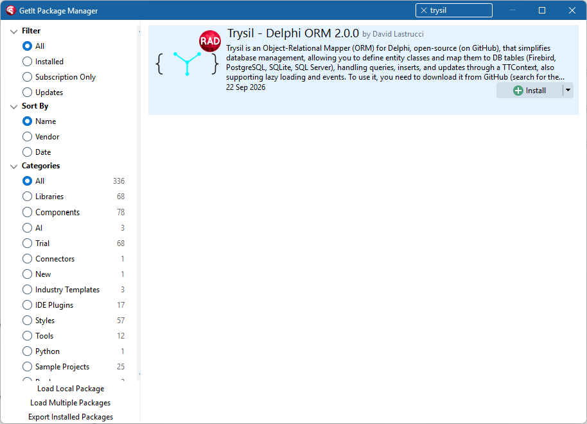This screenshot has height=424, width=587.
Task: Click the package date 22 Sep 2026
Action: [x=245, y=87]
